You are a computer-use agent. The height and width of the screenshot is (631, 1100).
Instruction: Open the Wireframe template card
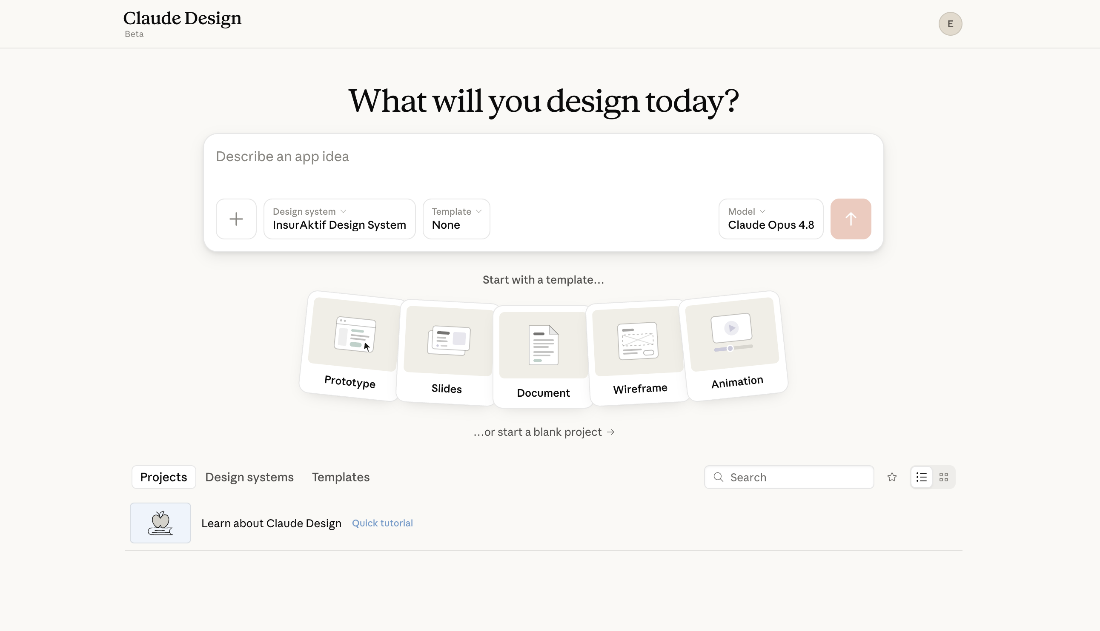pos(639,352)
